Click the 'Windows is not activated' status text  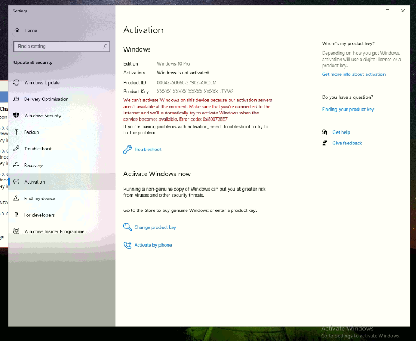point(183,72)
